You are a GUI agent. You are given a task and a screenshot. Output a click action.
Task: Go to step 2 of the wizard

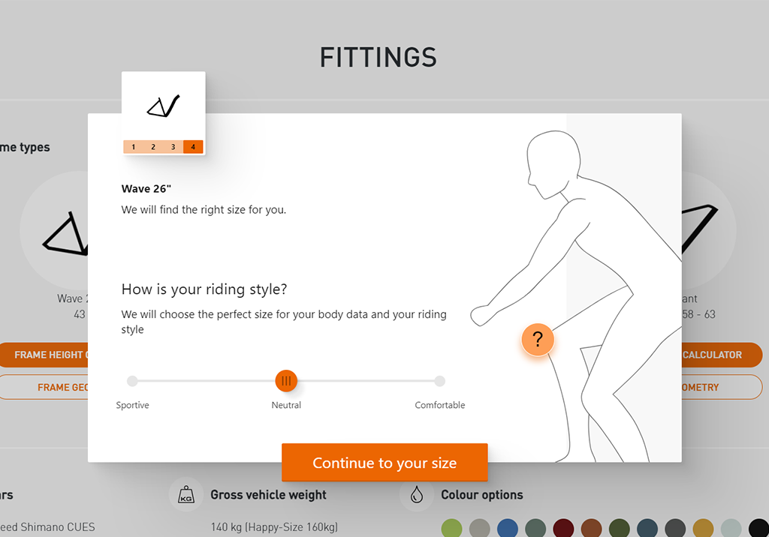(x=153, y=147)
